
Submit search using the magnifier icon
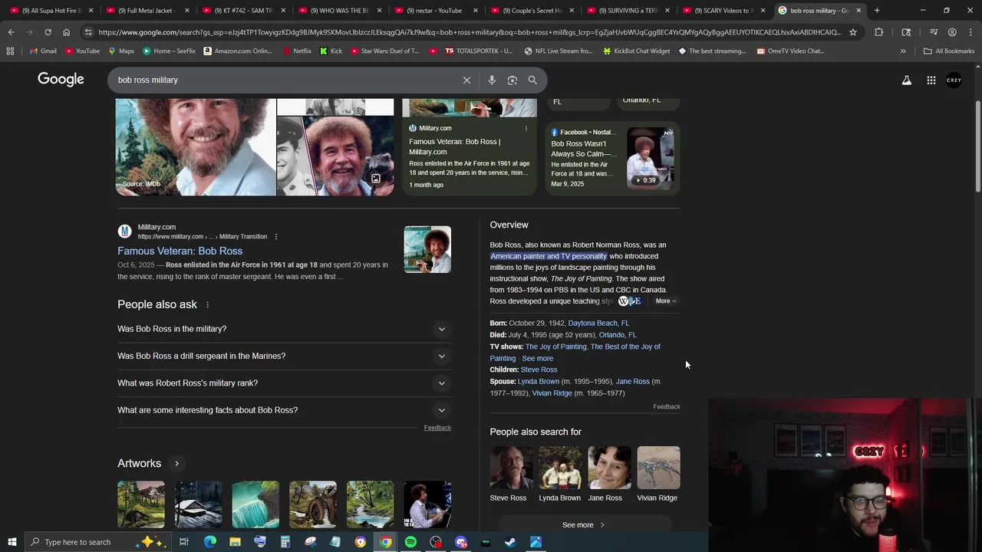click(x=532, y=80)
